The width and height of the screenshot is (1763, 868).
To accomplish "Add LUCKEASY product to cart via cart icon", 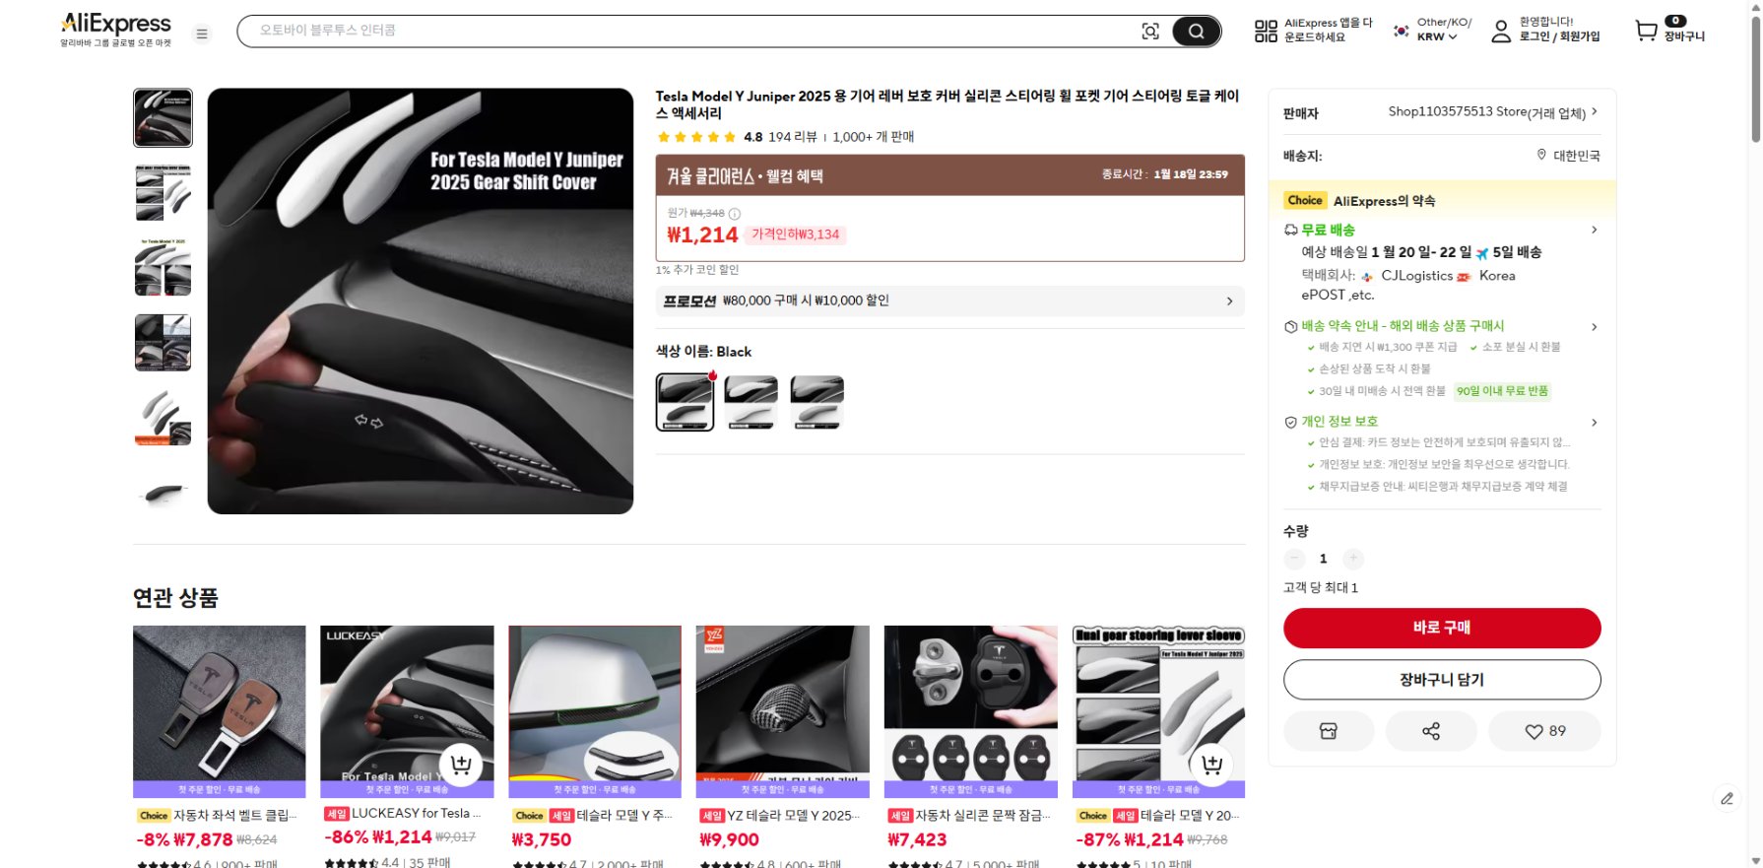I will point(460,764).
